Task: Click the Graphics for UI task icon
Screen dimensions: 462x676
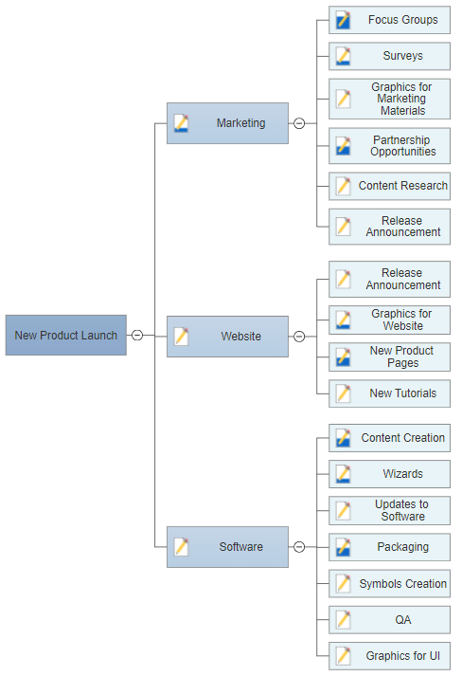Action: tap(343, 656)
